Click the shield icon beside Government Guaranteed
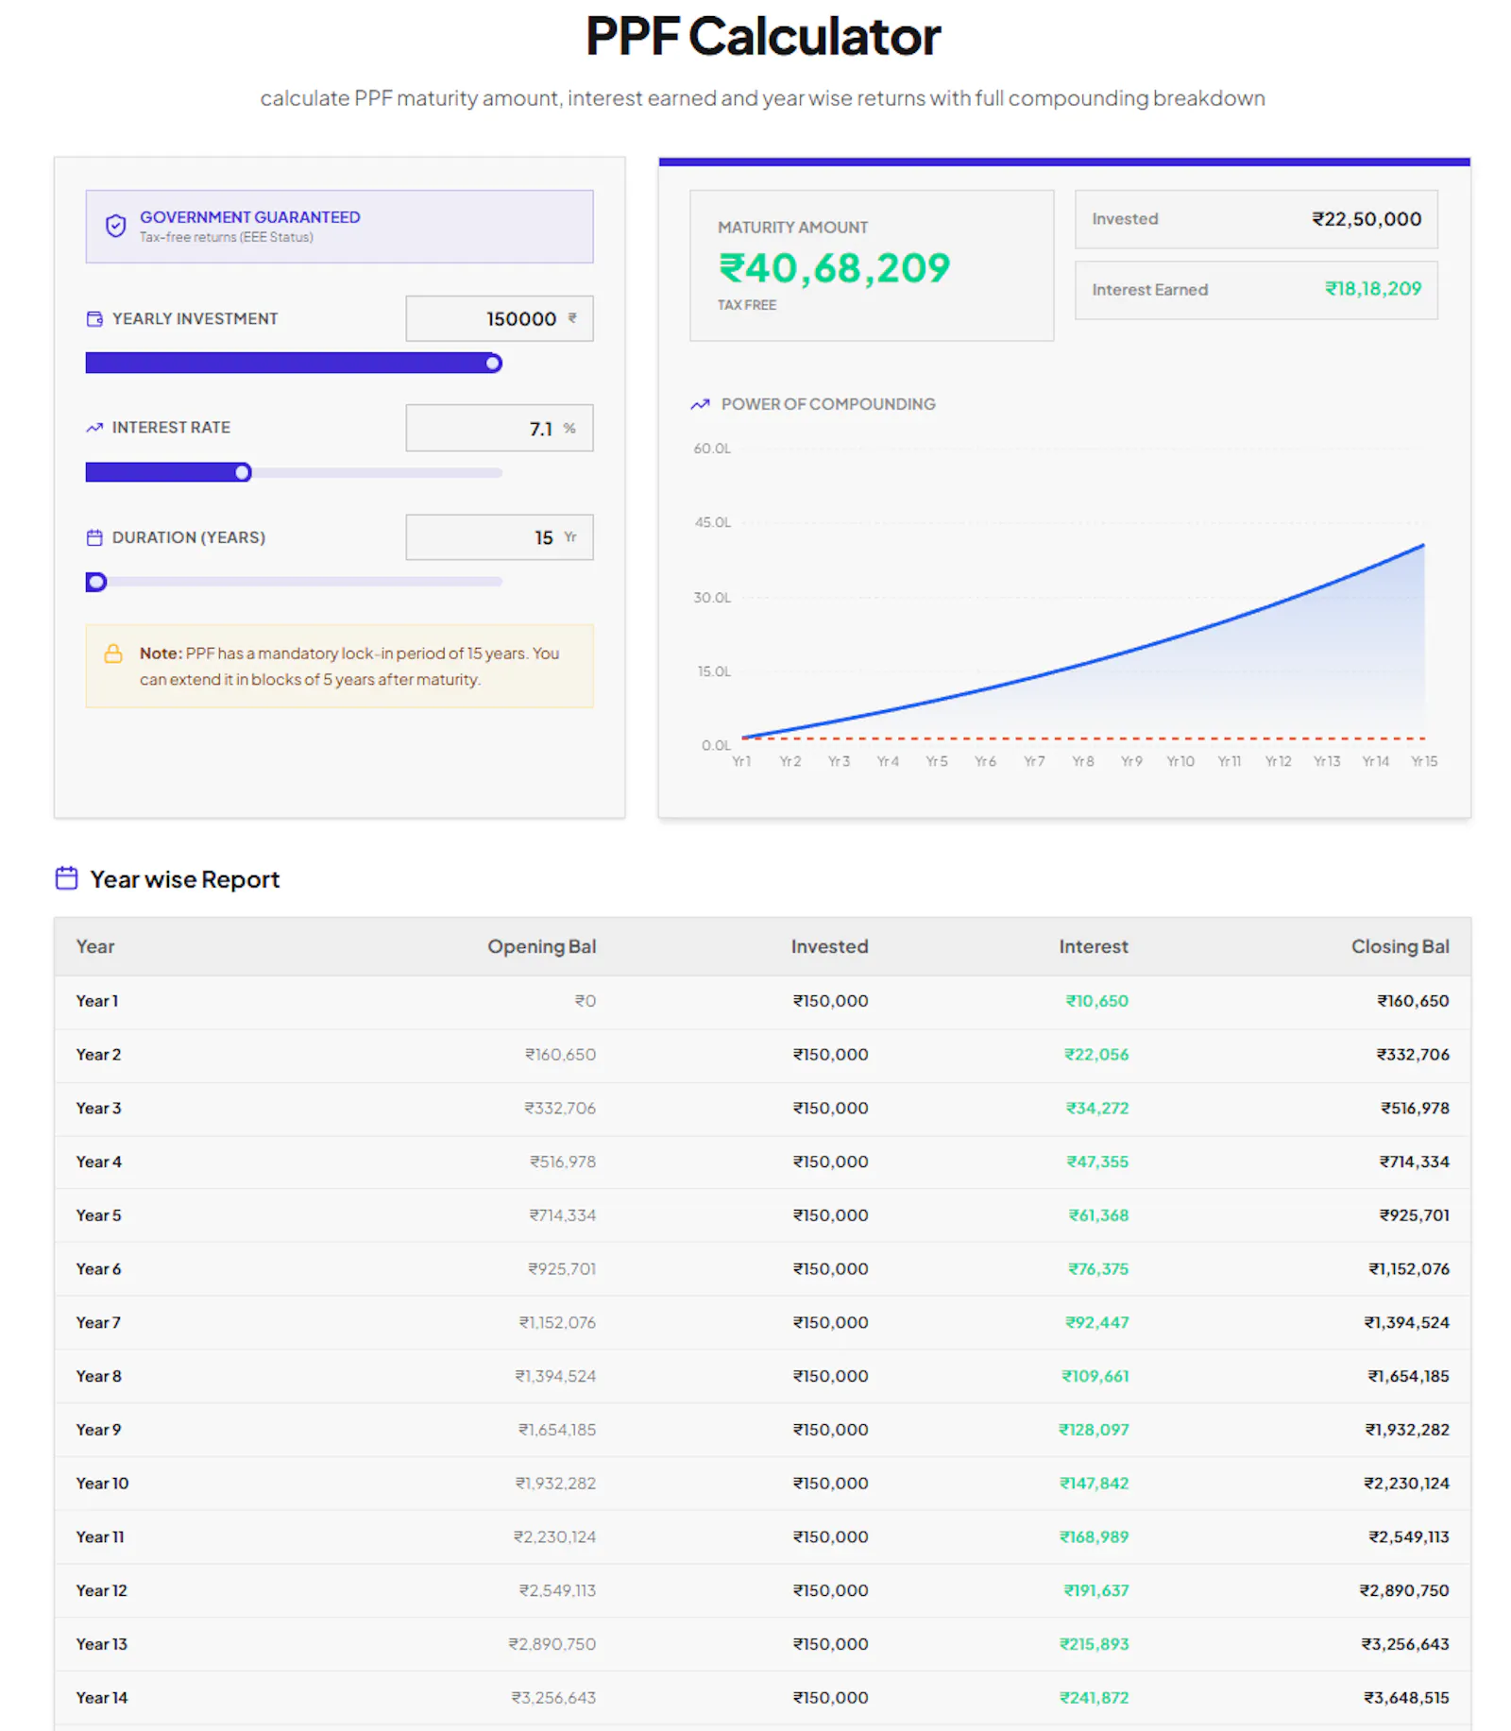Screen dimensions: 1511x1731 click(115, 226)
